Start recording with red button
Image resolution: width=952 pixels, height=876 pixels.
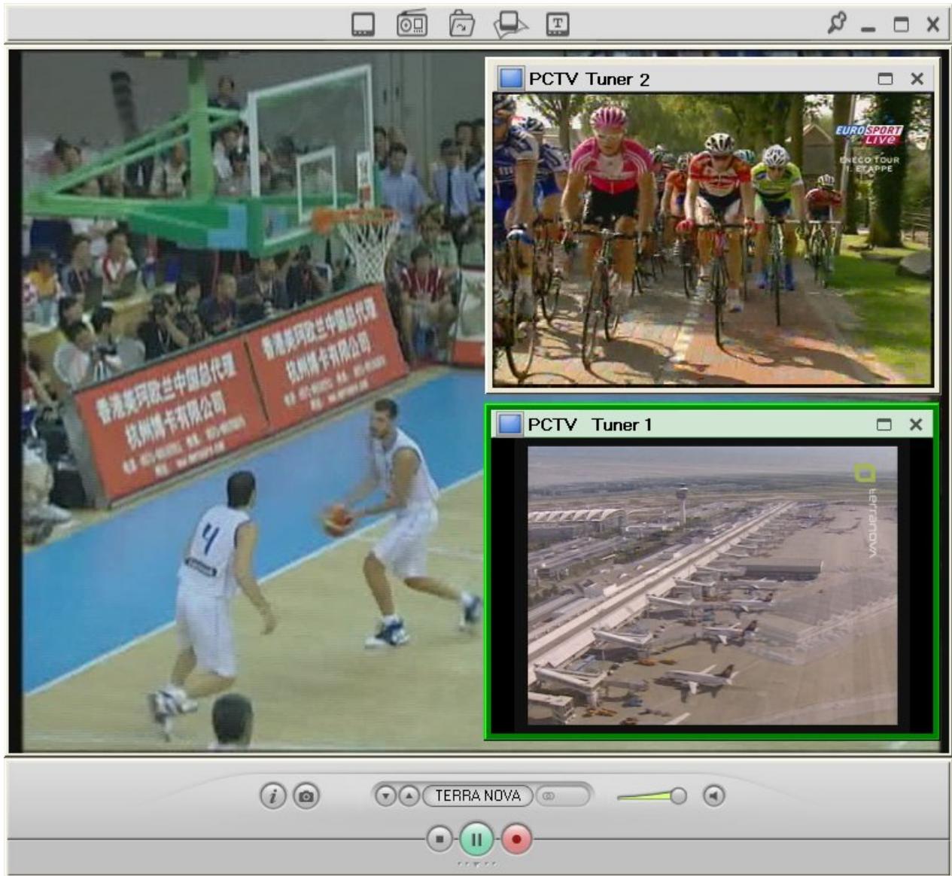516,838
